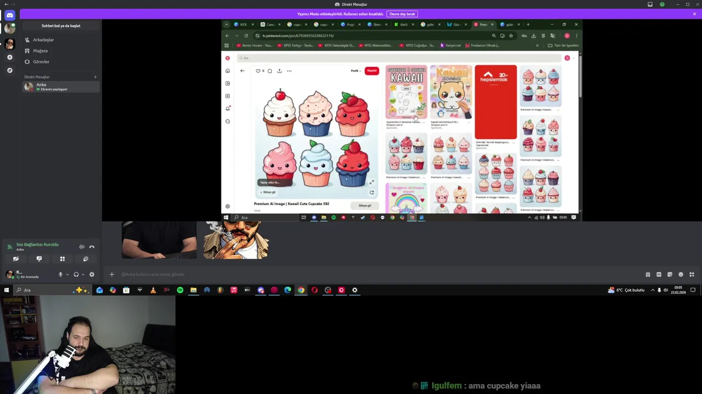Image resolution: width=702 pixels, height=394 pixels.
Task: Select the active Pinterest 'Prem' tab in stream
Action: click(484, 25)
